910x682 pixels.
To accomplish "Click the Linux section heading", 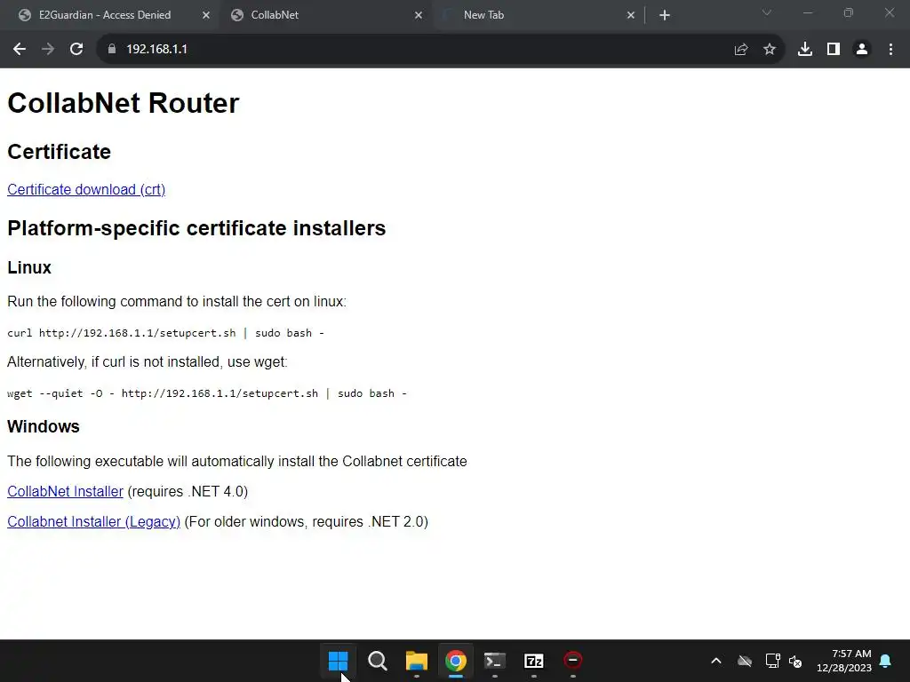I will click(x=29, y=267).
